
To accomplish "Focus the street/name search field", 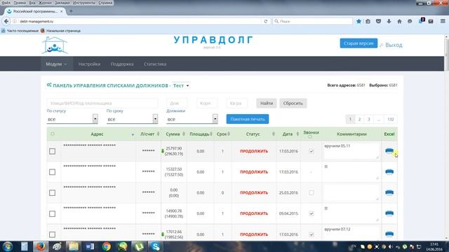I will (102, 103).
